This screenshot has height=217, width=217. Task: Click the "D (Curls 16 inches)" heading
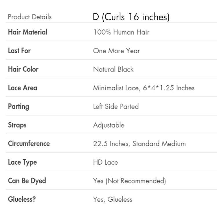coord(131,17)
